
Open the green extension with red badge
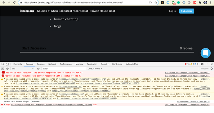pos(173,3)
